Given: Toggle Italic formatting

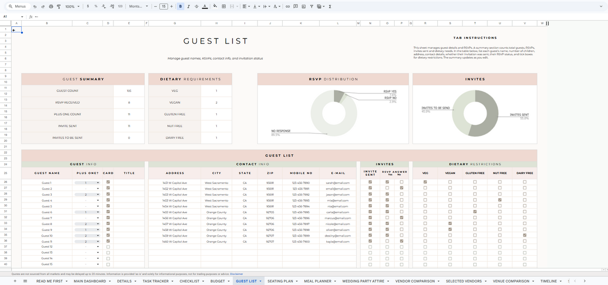Looking at the screenshot, I should tap(188, 6).
